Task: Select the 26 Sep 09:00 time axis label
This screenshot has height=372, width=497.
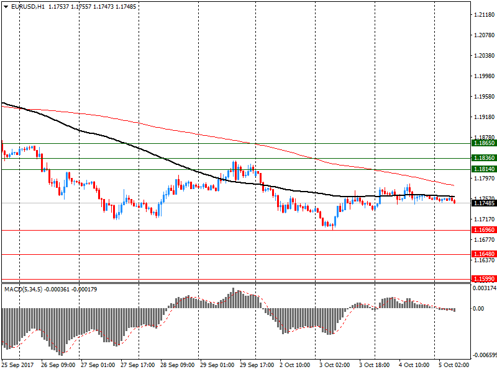Action: pos(58,365)
